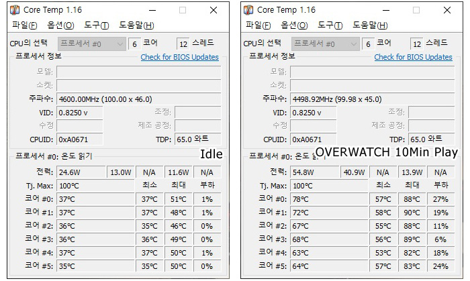Image resolution: width=470 pixels, height=281 pixels.
Task: Click empty 모델 field in left window
Action: [139, 72]
